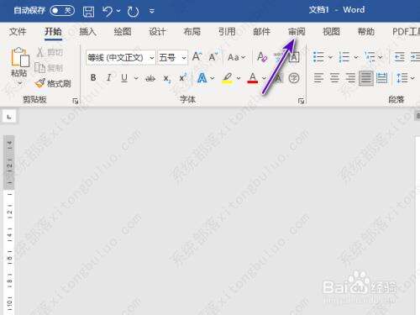
Task: Click the Save icon in title bar
Action: click(88, 12)
